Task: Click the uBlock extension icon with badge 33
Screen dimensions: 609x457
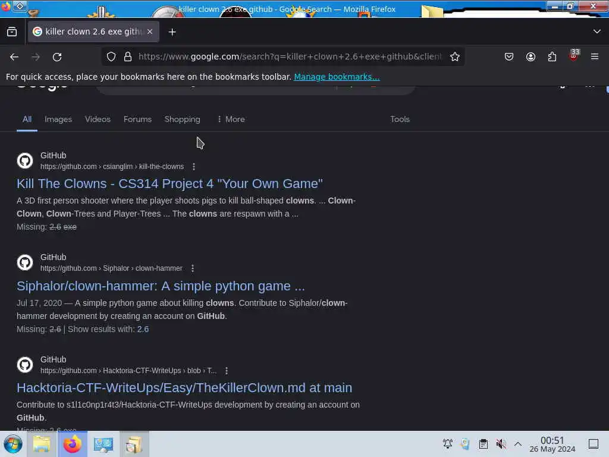Action: 574,55
